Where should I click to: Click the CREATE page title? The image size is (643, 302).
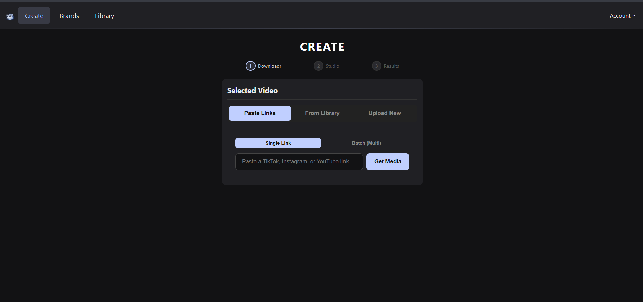pos(322,47)
